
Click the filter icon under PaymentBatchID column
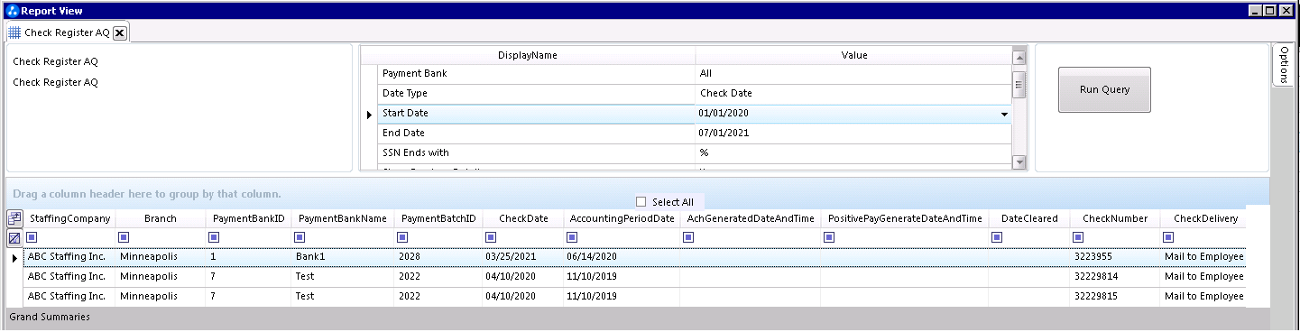[403, 237]
